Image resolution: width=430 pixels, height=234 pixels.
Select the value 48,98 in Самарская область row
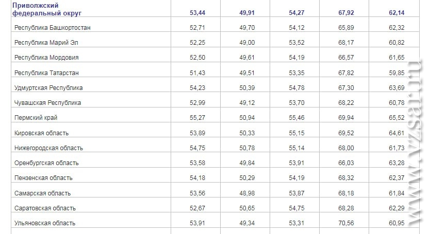tap(247, 193)
